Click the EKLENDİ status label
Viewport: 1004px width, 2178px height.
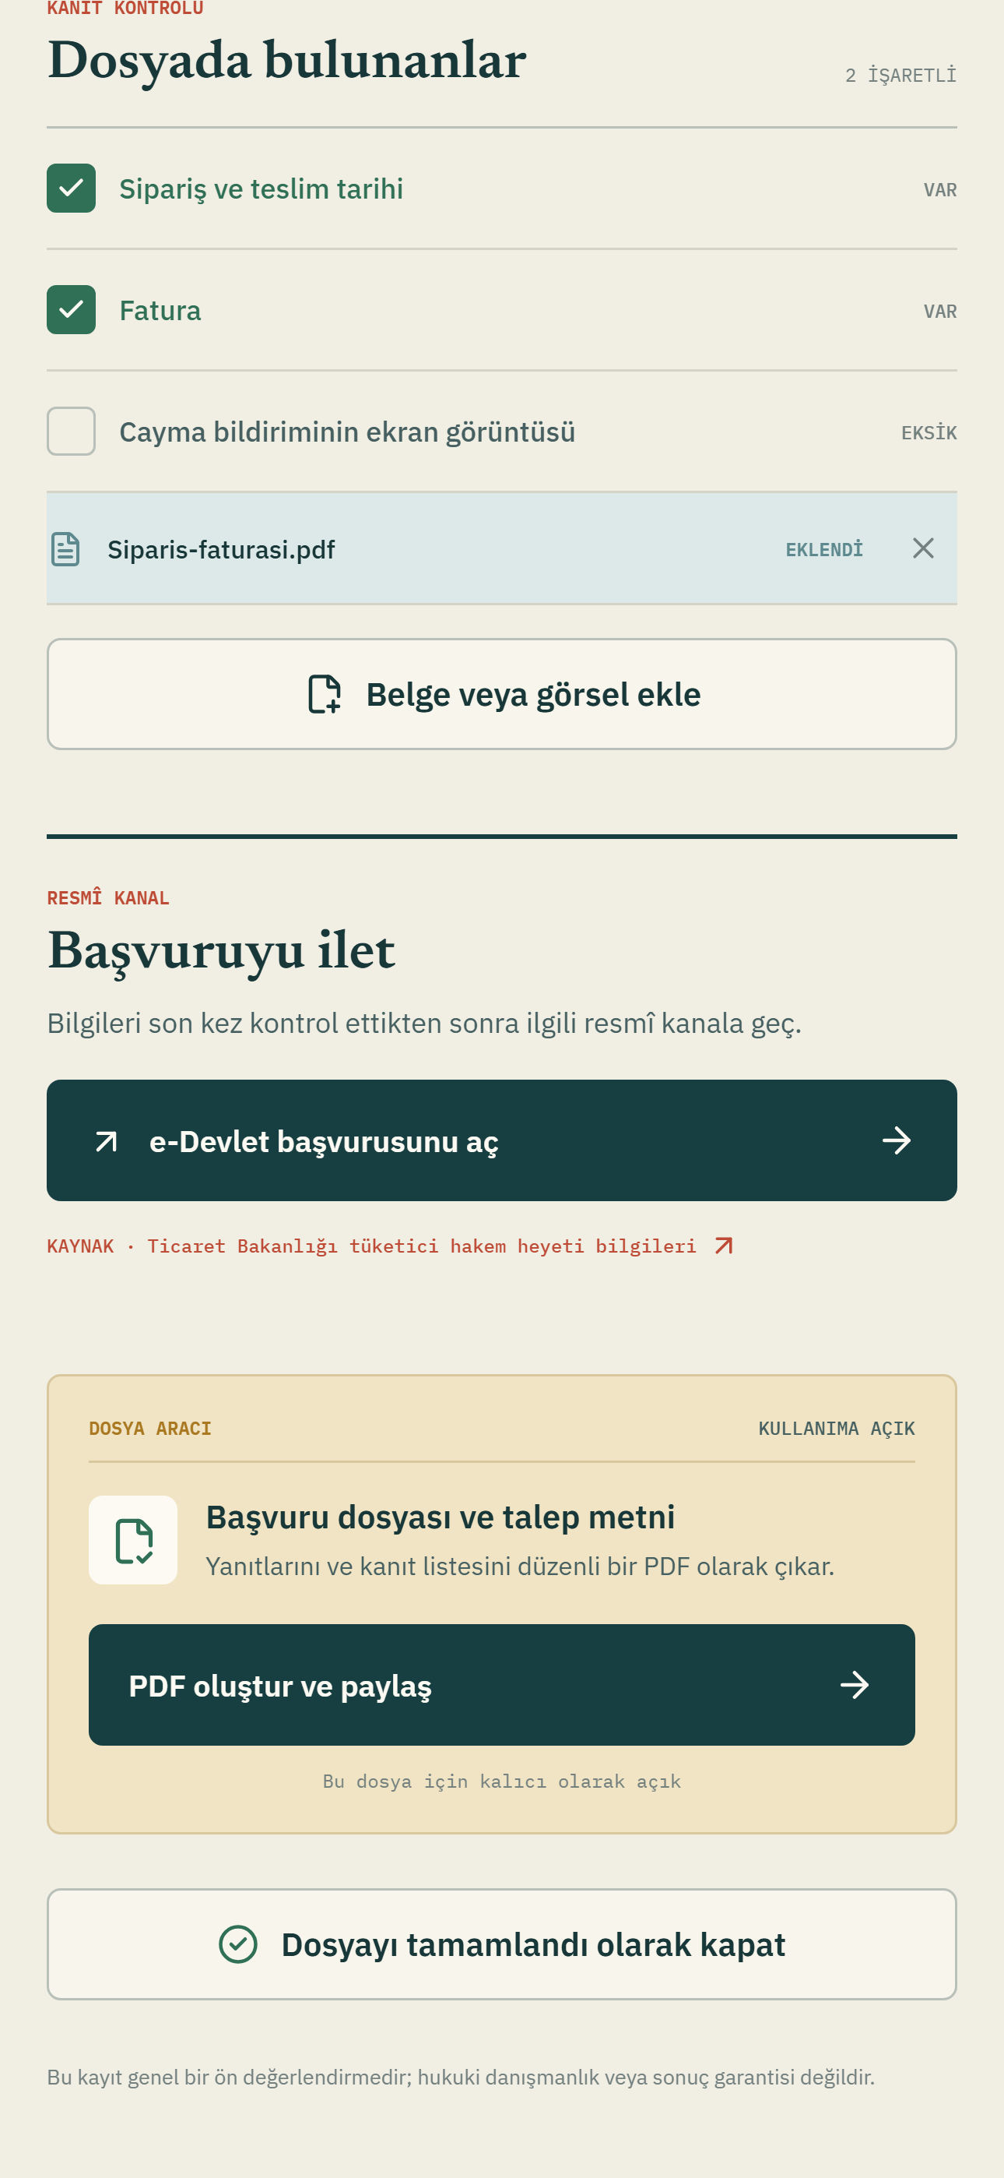click(x=824, y=550)
